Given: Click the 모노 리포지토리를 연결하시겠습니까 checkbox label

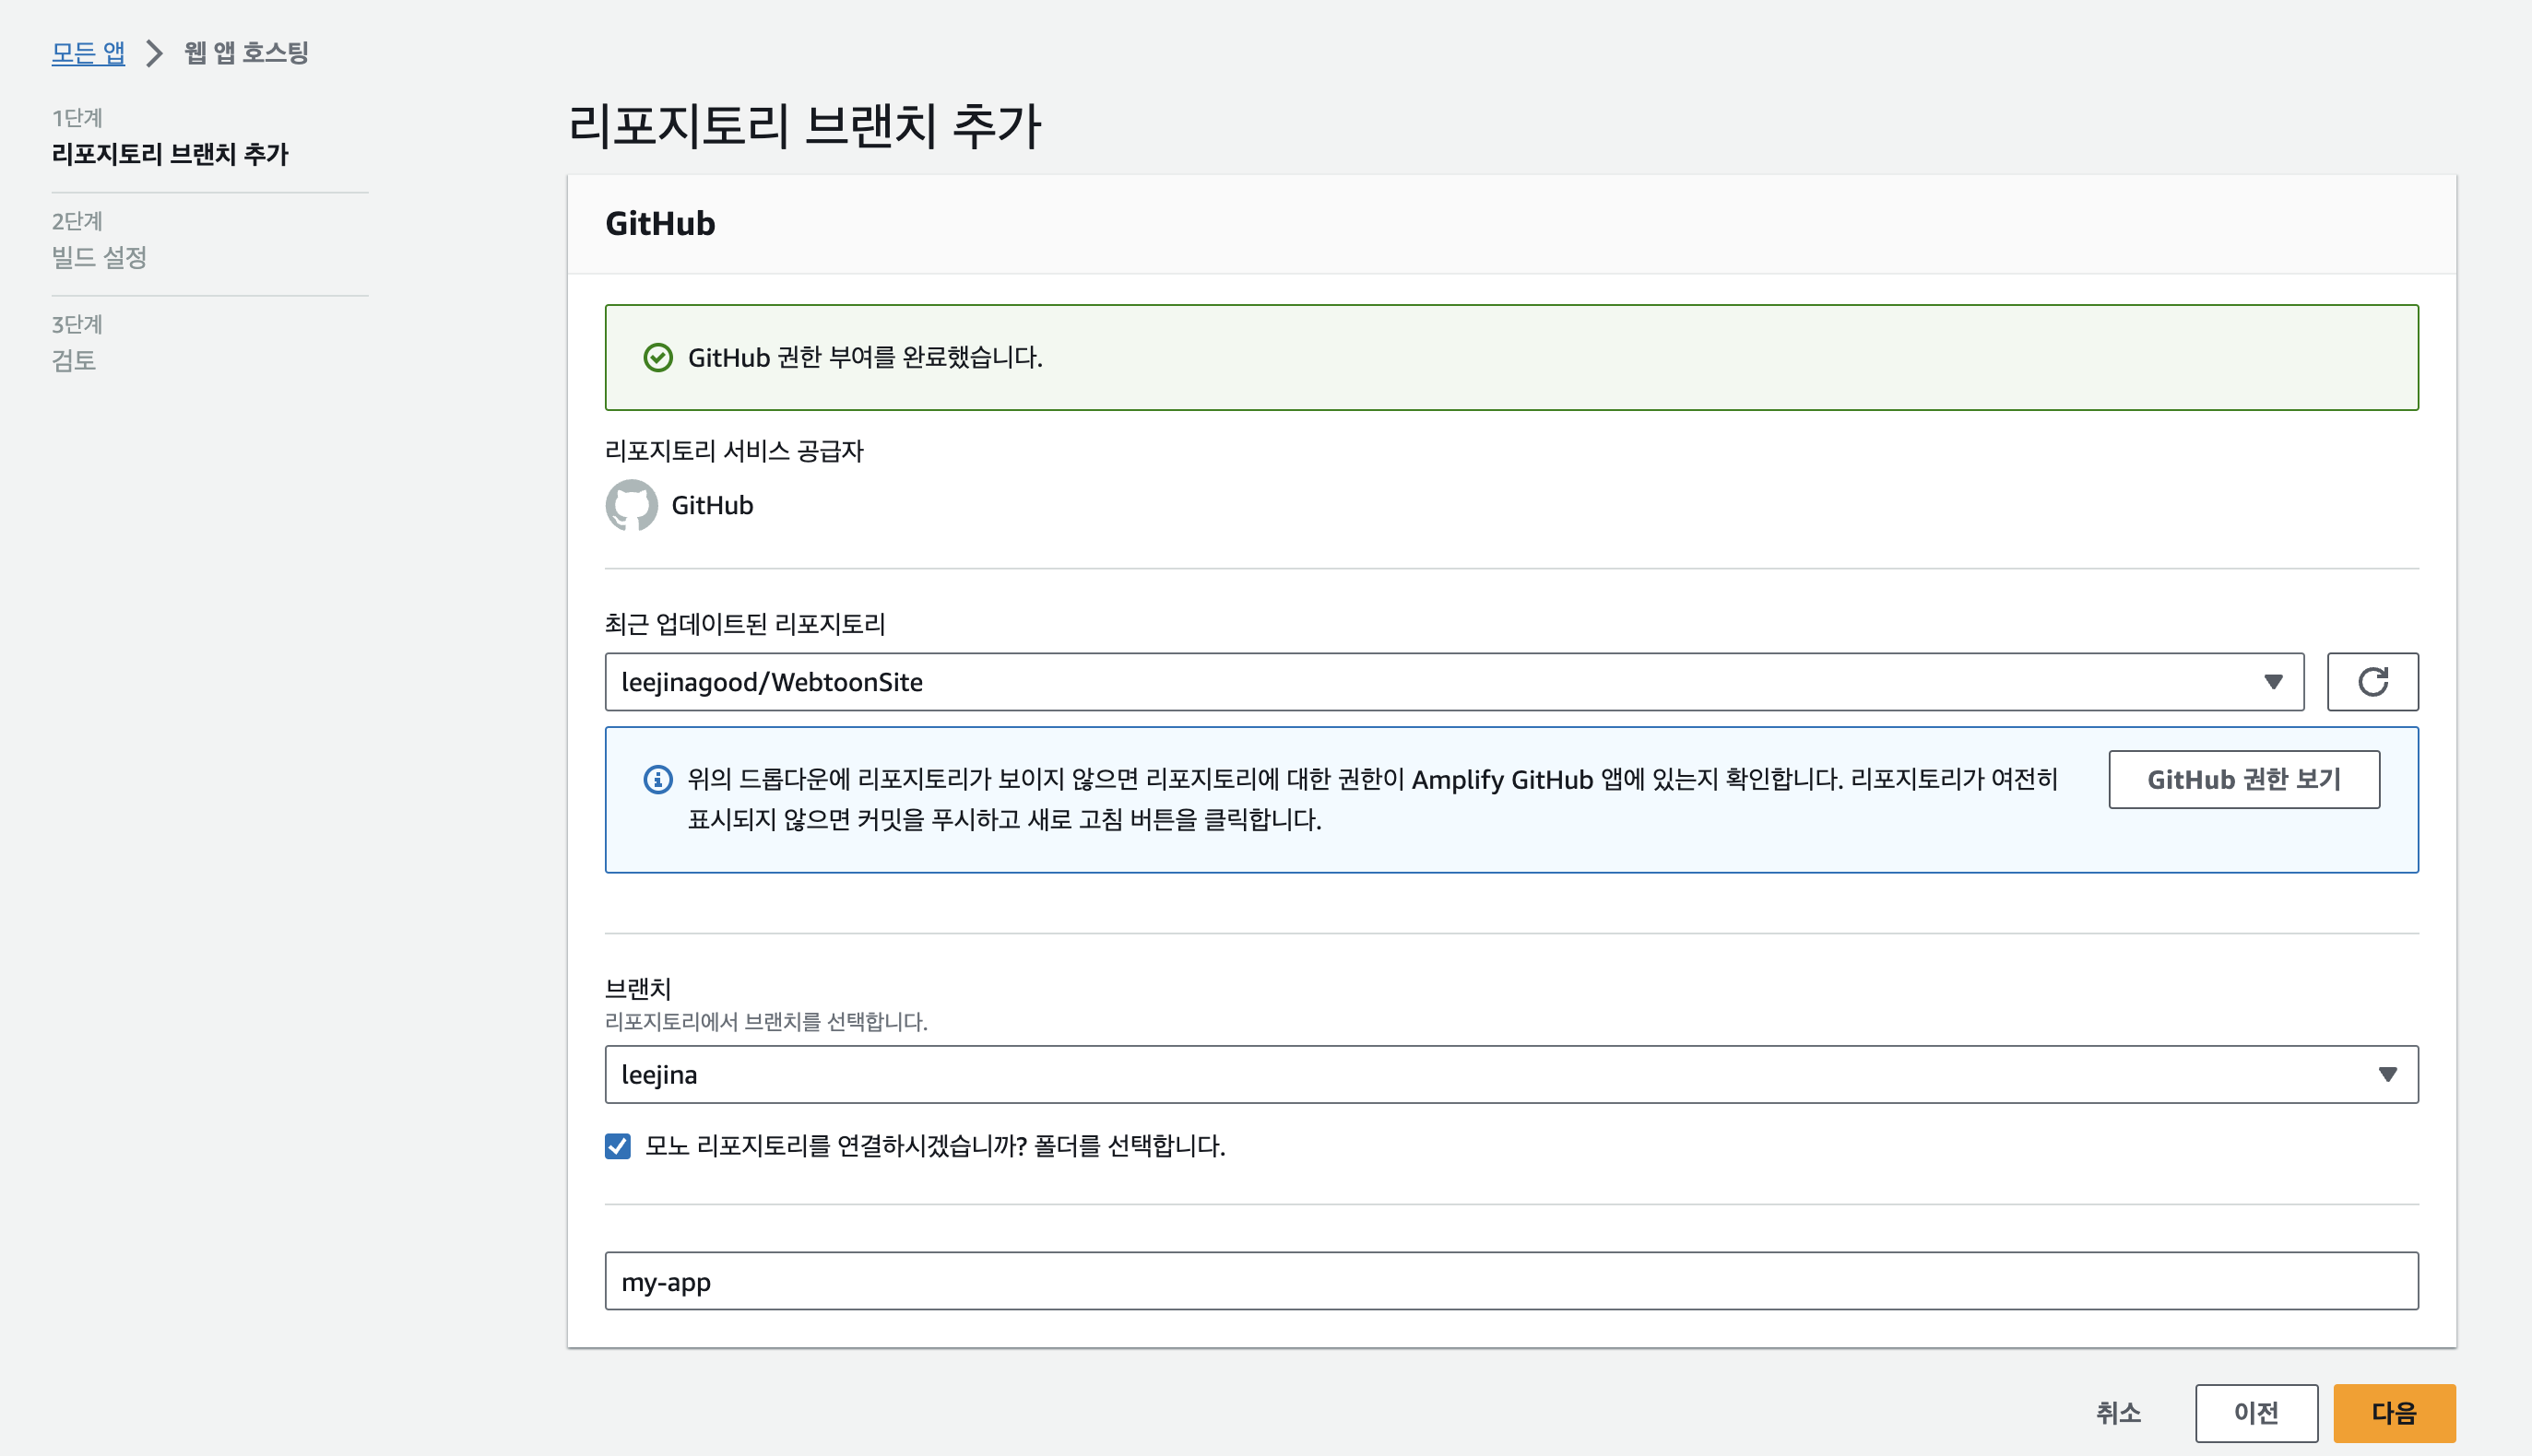Looking at the screenshot, I should click(934, 1146).
